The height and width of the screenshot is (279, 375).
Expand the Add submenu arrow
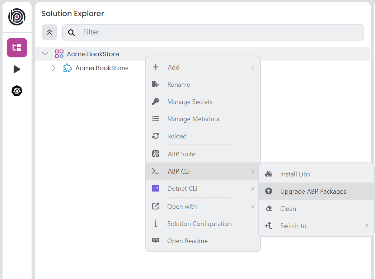pos(253,67)
